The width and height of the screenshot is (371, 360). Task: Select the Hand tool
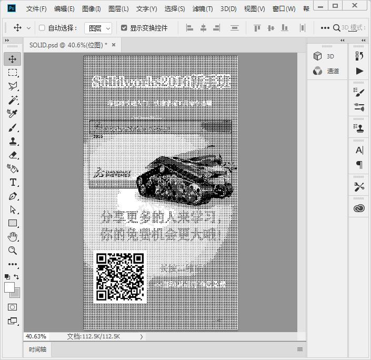13,237
